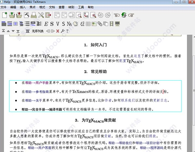195x152 pixels.
Task: Click the insert-after right arrow icon
Action: (53, 31)
